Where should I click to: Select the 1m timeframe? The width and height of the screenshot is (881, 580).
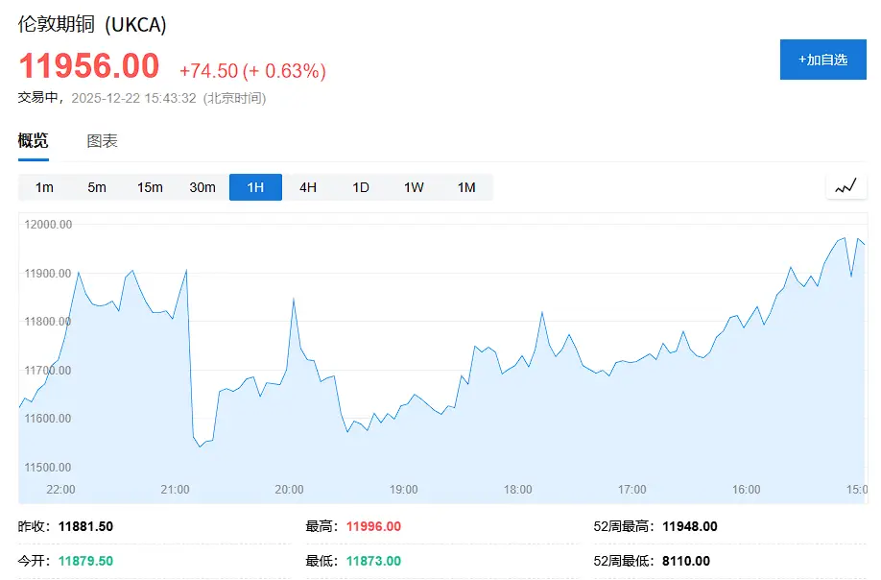pyautogui.click(x=43, y=187)
